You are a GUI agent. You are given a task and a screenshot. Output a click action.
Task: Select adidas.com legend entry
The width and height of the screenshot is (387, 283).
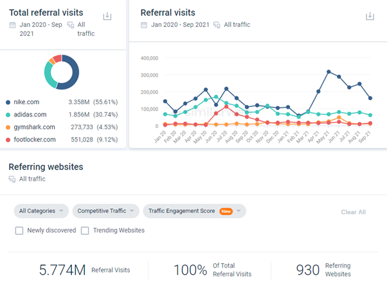pyautogui.click(x=31, y=114)
